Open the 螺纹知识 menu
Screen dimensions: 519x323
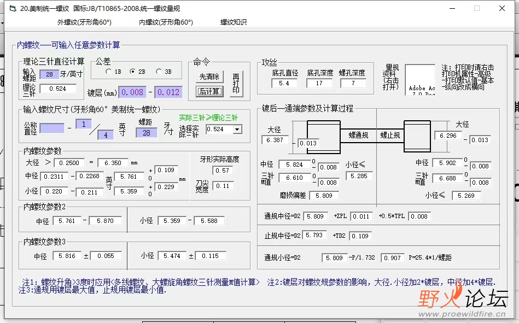(x=234, y=22)
